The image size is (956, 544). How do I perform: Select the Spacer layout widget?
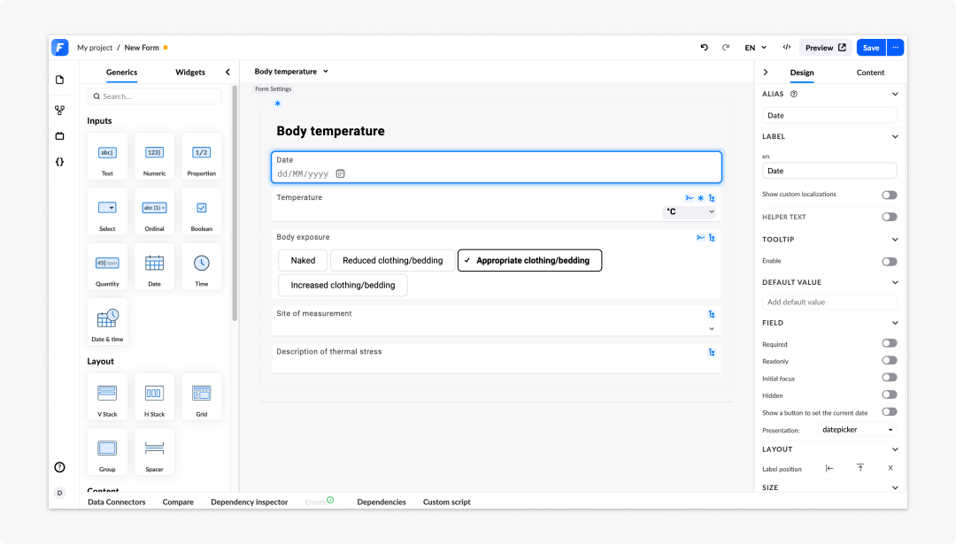pos(154,451)
